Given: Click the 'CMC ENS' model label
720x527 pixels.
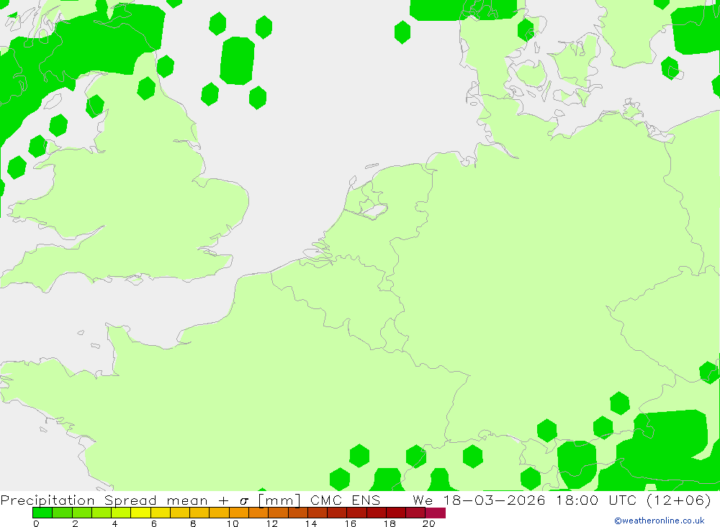Looking at the screenshot, I should pyautogui.click(x=346, y=500).
